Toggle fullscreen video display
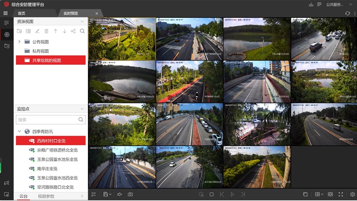 341,194
